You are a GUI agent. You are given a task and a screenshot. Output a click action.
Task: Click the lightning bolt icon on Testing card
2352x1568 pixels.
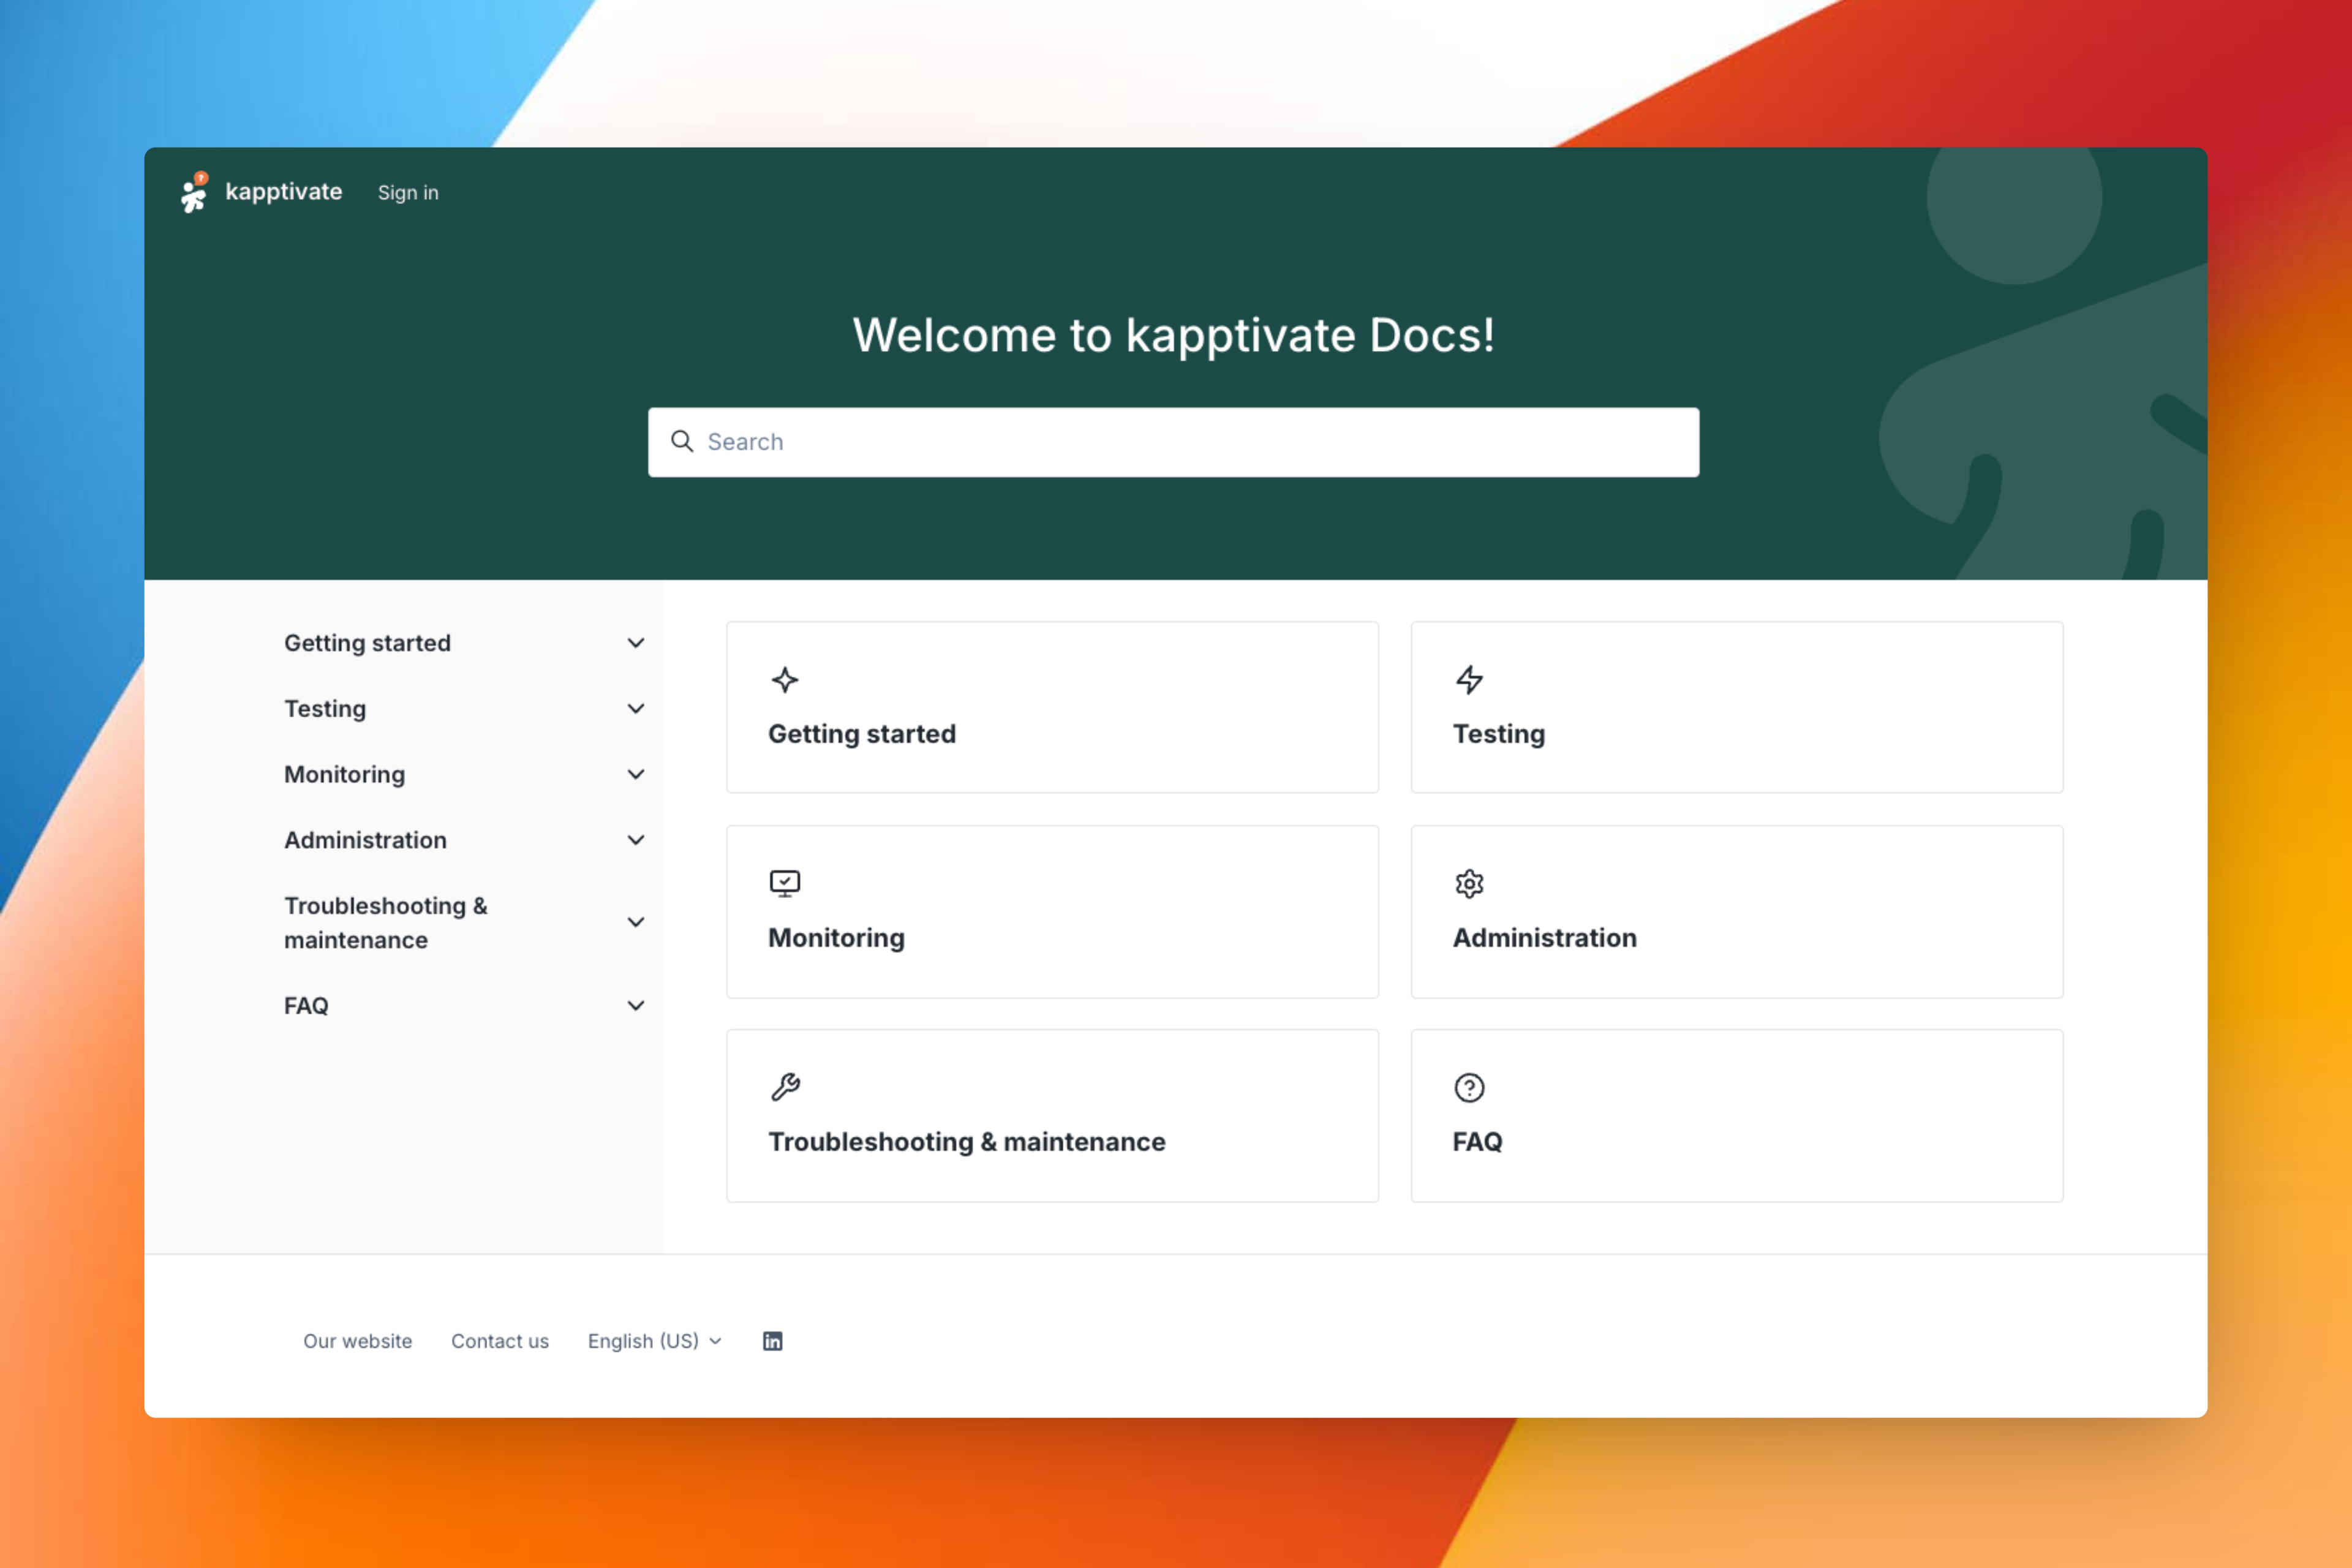coord(1469,680)
